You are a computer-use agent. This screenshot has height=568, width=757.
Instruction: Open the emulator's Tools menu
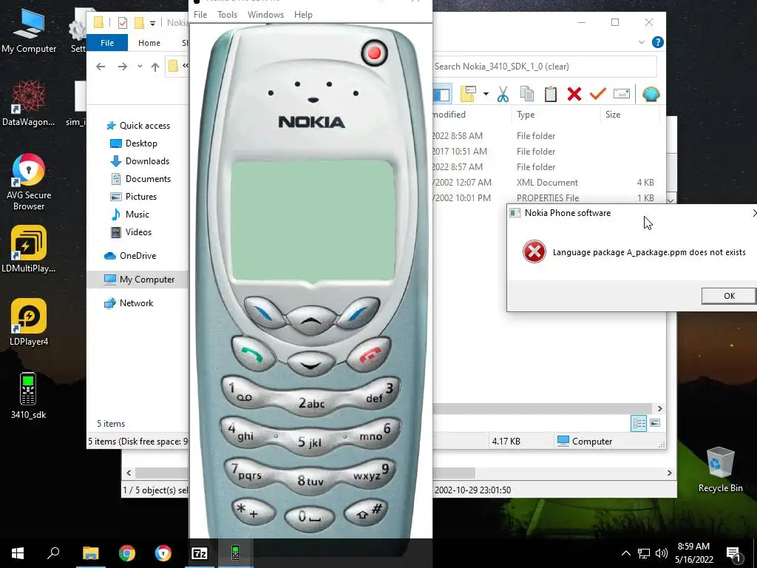tap(227, 15)
